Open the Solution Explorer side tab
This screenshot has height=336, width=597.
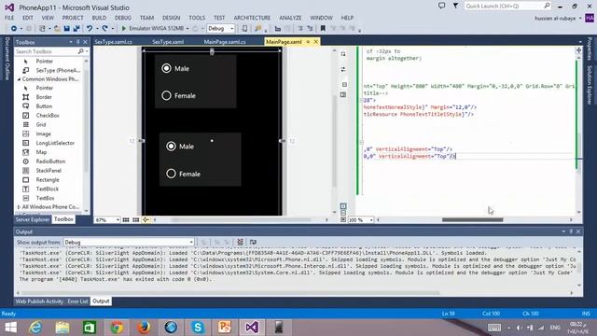coord(590,85)
